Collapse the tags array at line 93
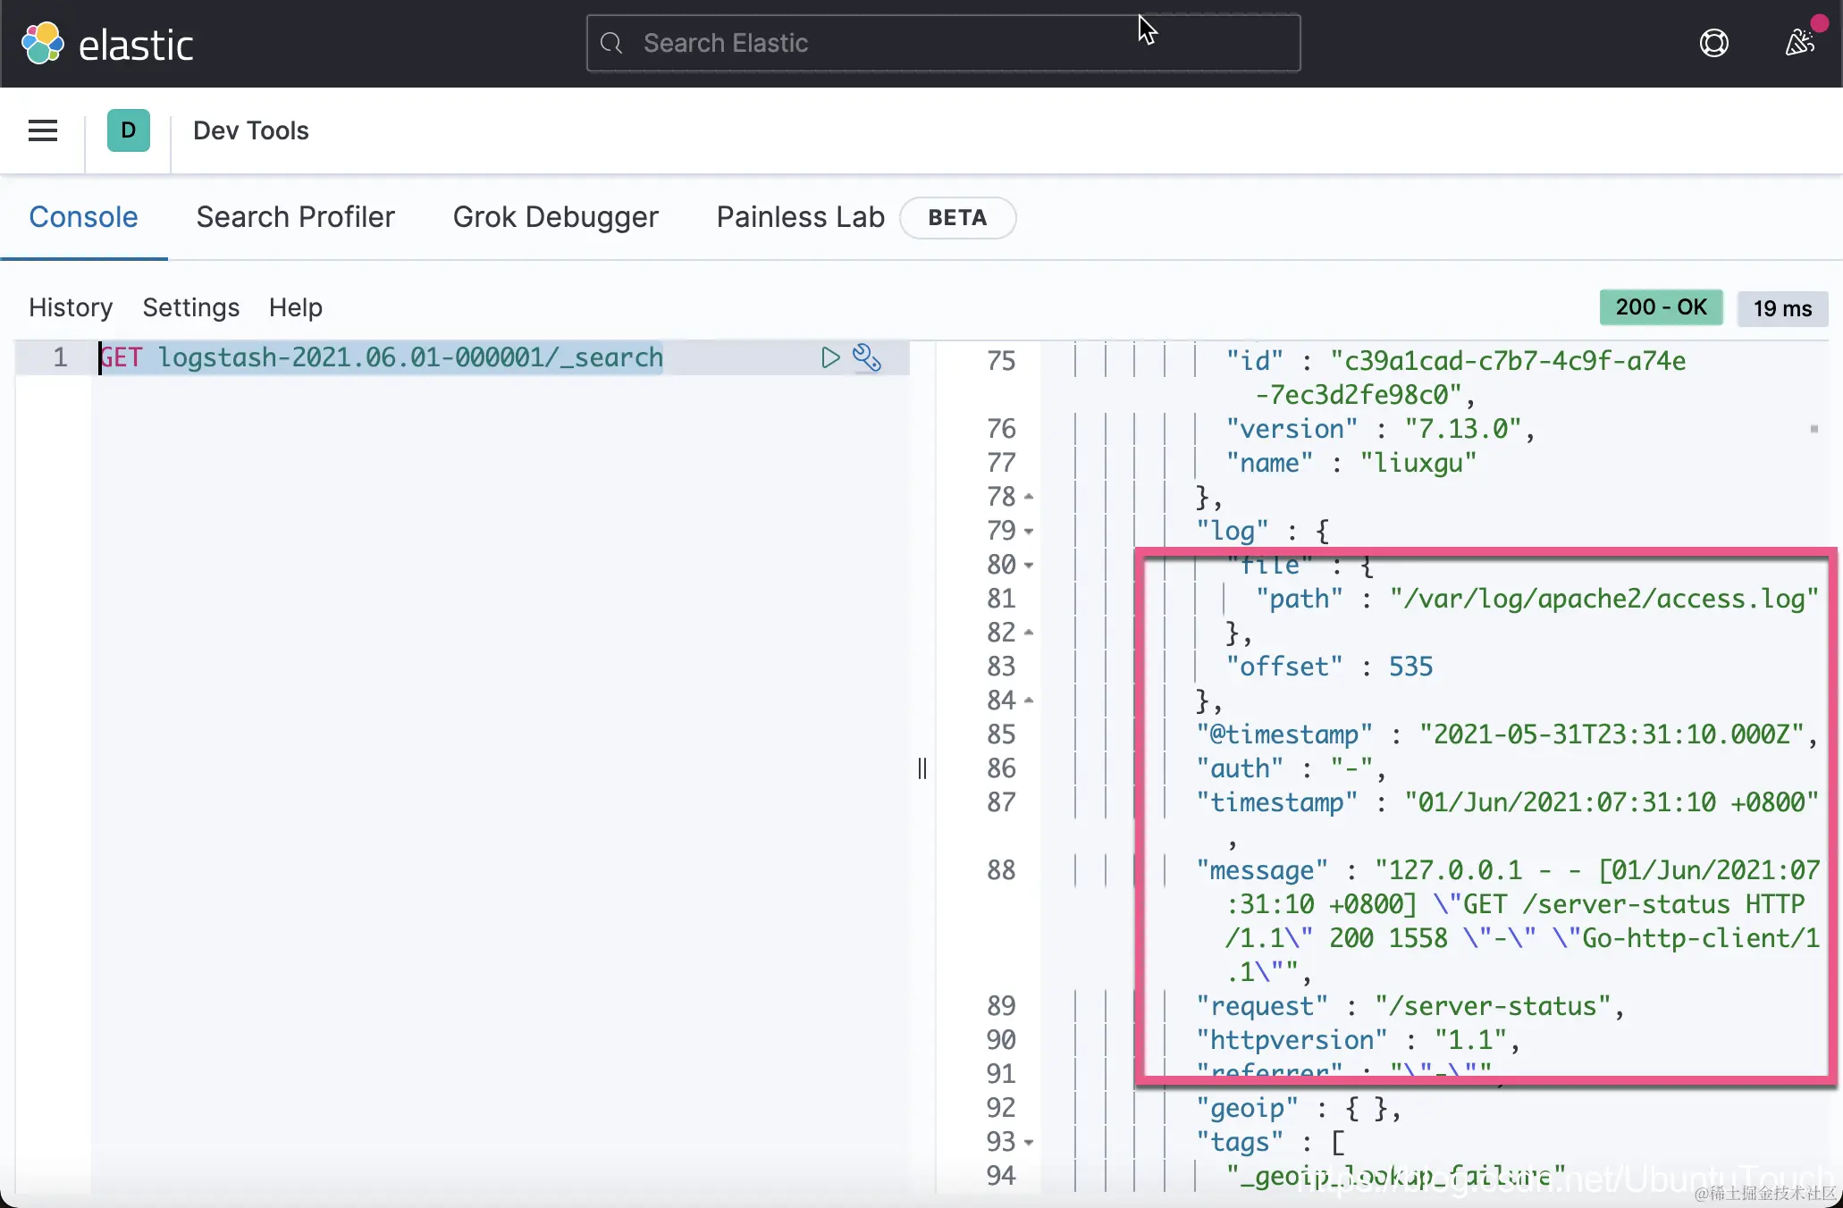1843x1208 pixels. pos(1029,1143)
